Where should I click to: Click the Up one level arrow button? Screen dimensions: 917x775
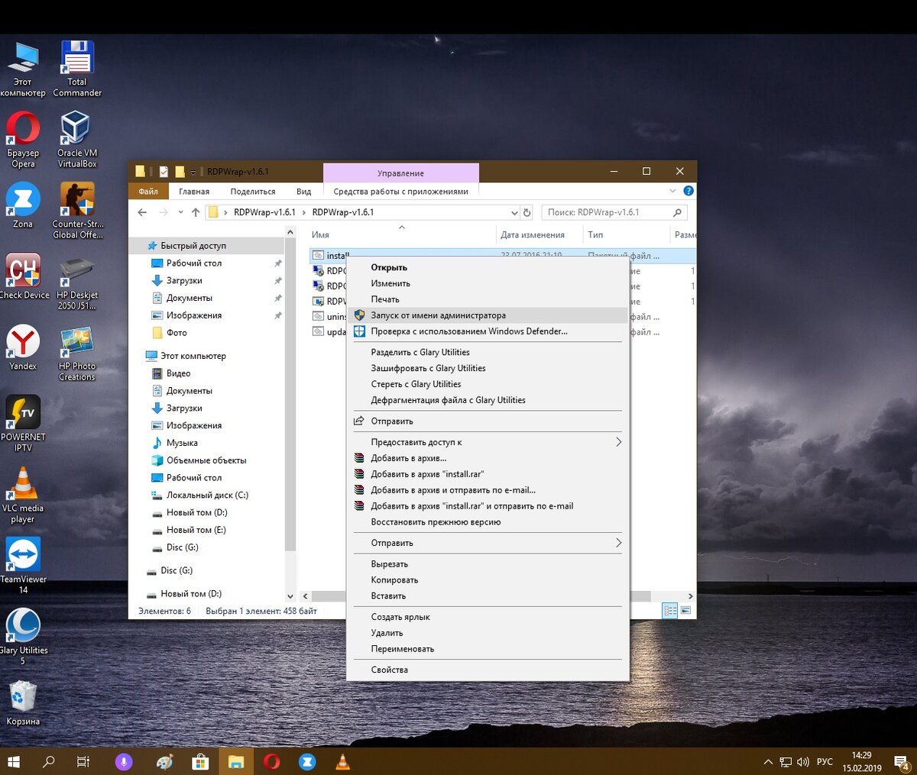pyautogui.click(x=196, y=212)
